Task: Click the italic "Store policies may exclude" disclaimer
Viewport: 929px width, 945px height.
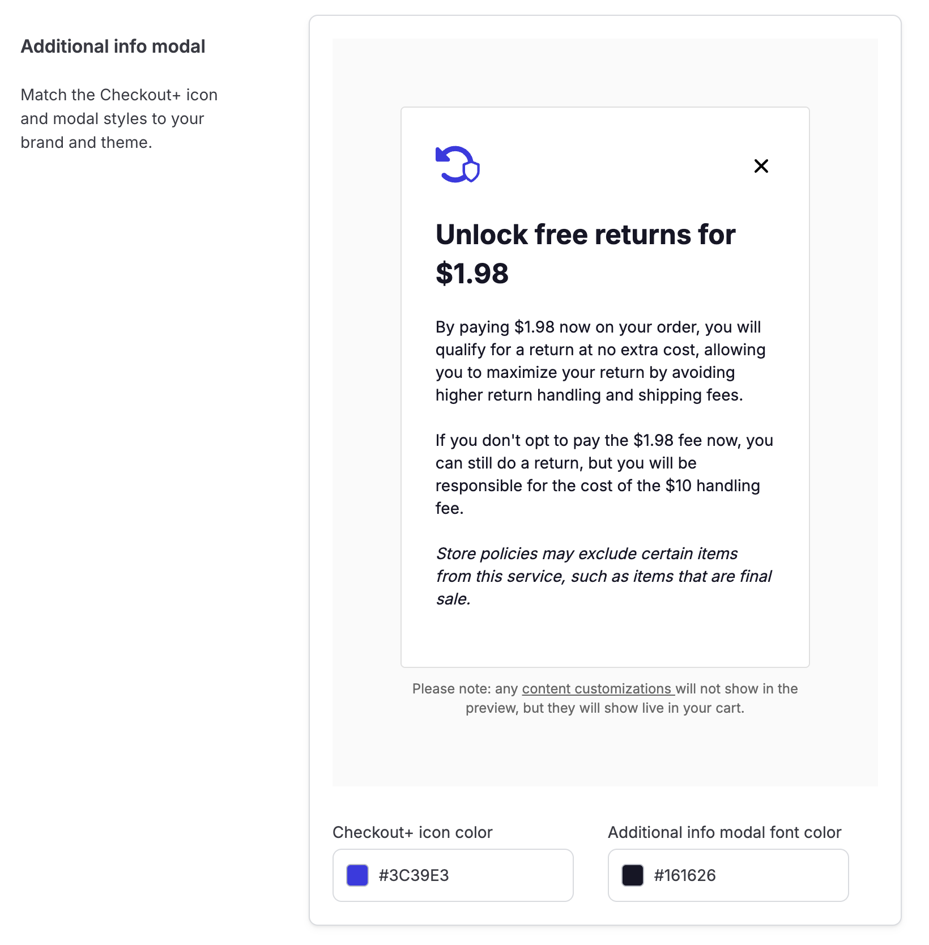Action: pos(586,554)
